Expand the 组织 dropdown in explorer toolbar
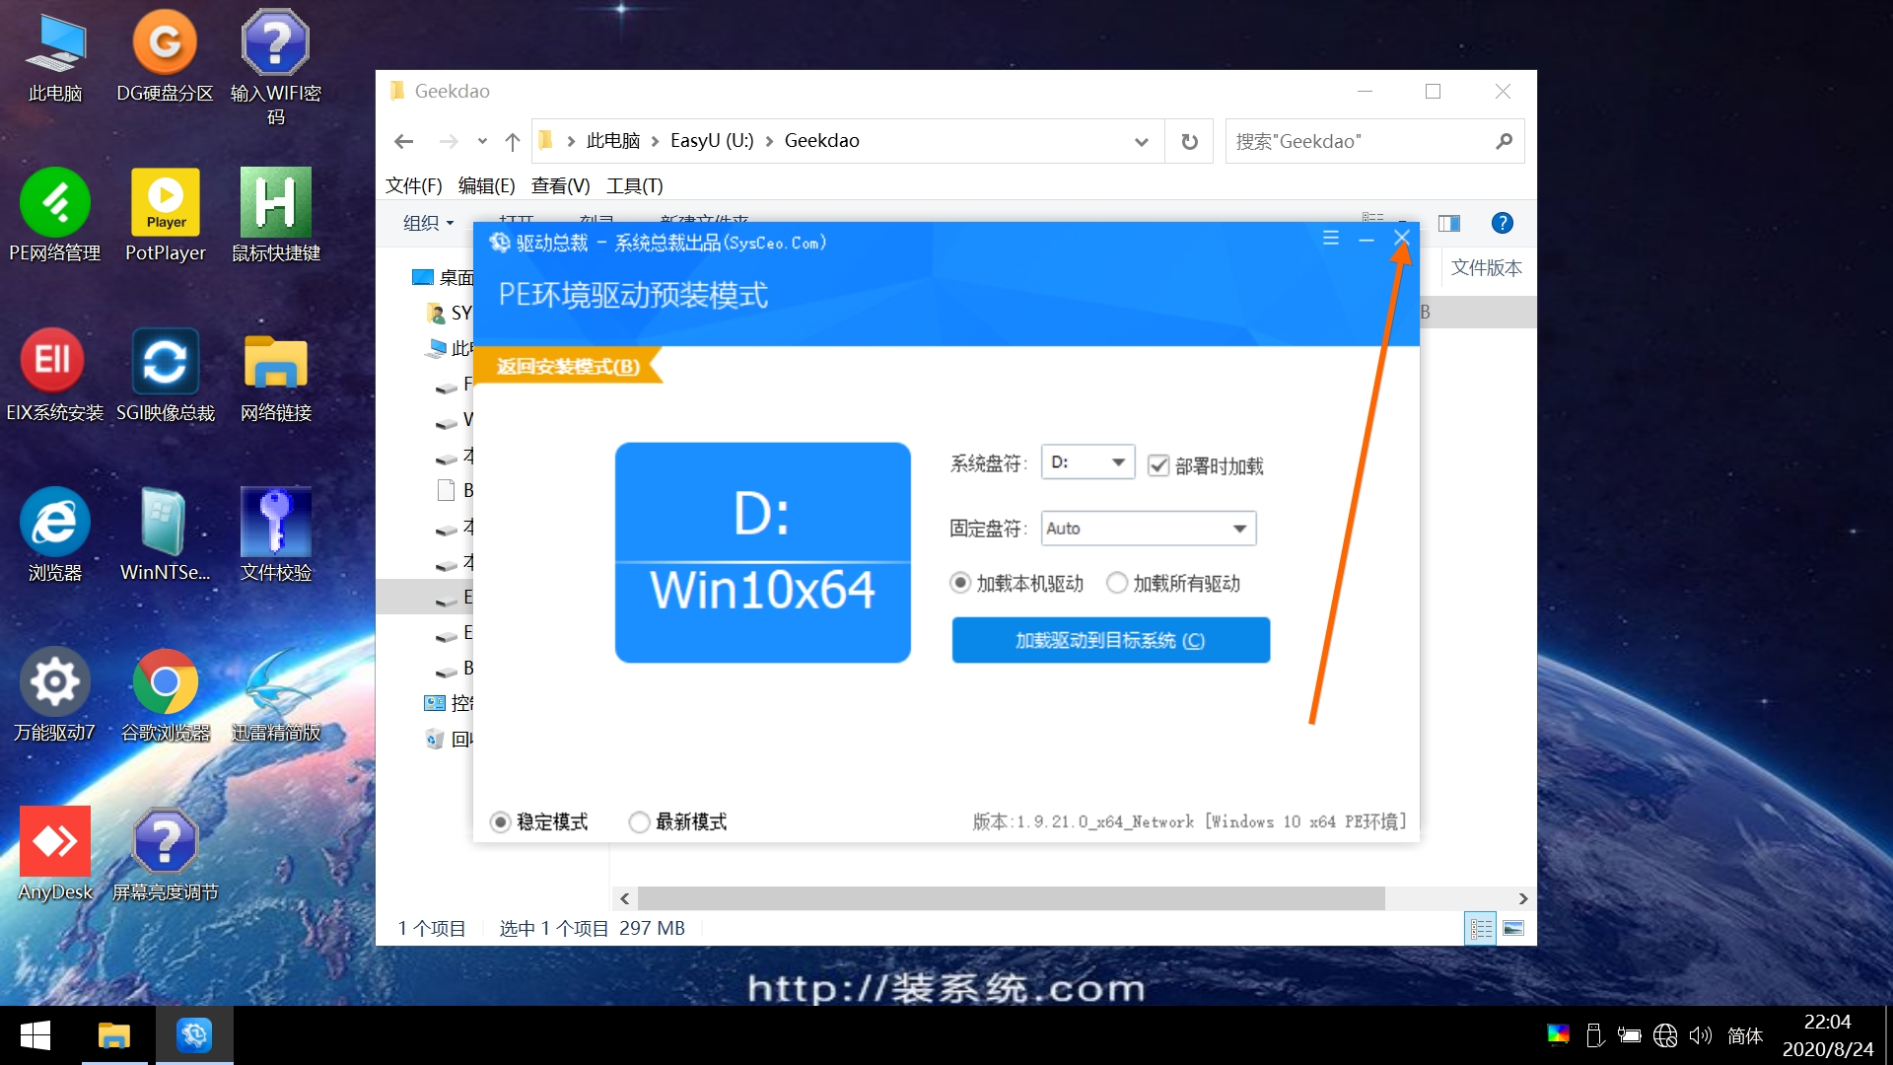The width and height of the screenshot is (1893, 1065). 429,223
